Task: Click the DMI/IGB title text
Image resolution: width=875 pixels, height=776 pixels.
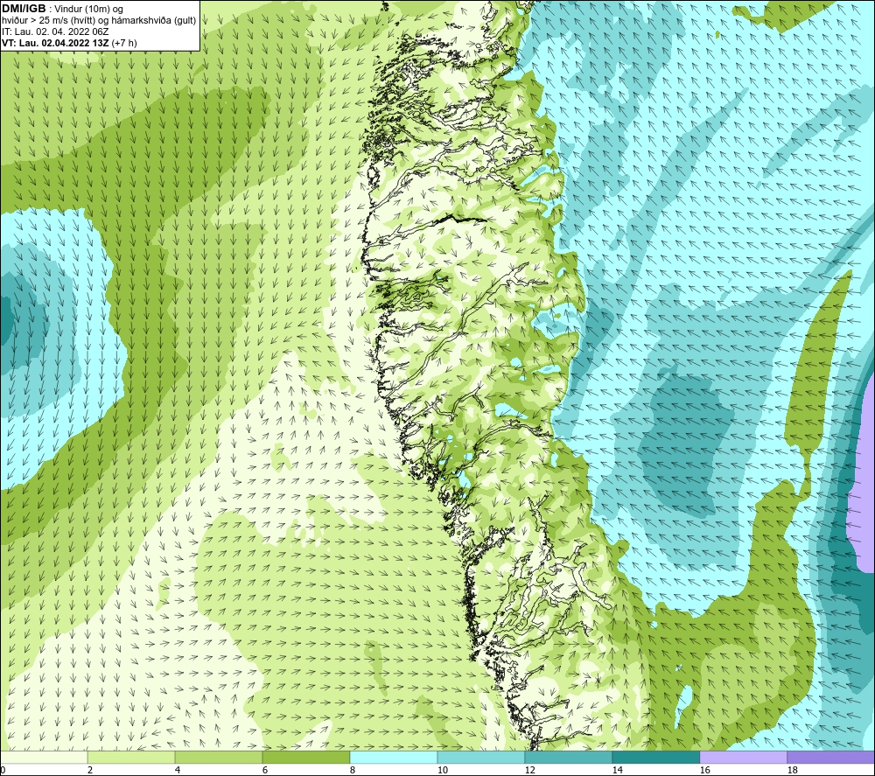Action: (24, 9)
